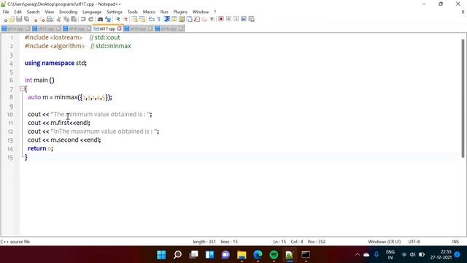This screenshot has height=263, width=467.
Task: Click line number 8 in the margin
Action: pyautogui.click(x=11, y=97)
